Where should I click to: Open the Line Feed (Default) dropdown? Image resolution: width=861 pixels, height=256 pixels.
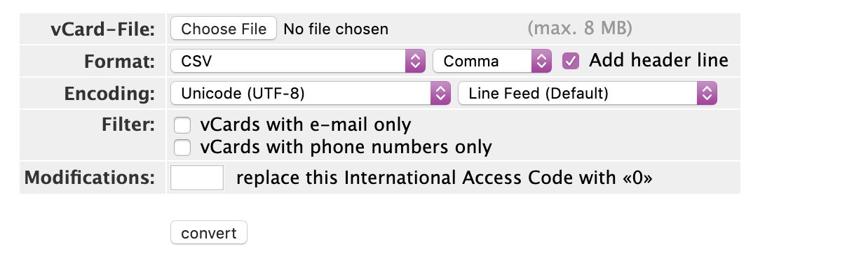tap(587, 93)
